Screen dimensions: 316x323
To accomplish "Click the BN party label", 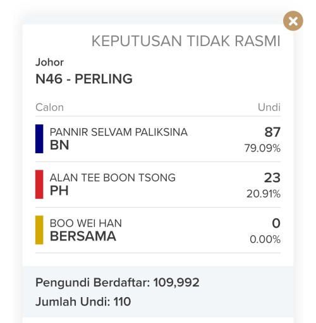I will coord(59,145).
